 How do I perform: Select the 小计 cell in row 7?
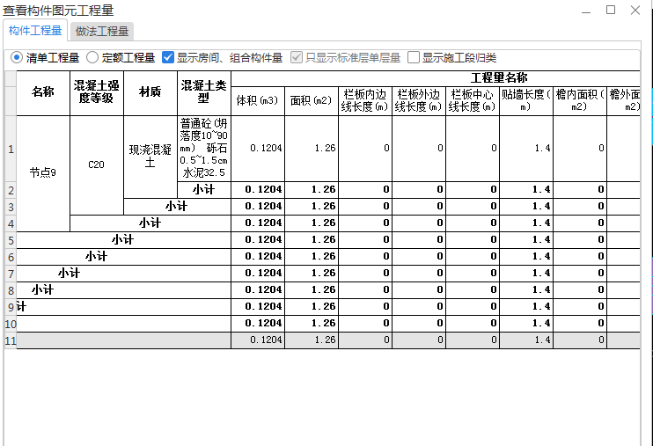(x=124, y=274)
